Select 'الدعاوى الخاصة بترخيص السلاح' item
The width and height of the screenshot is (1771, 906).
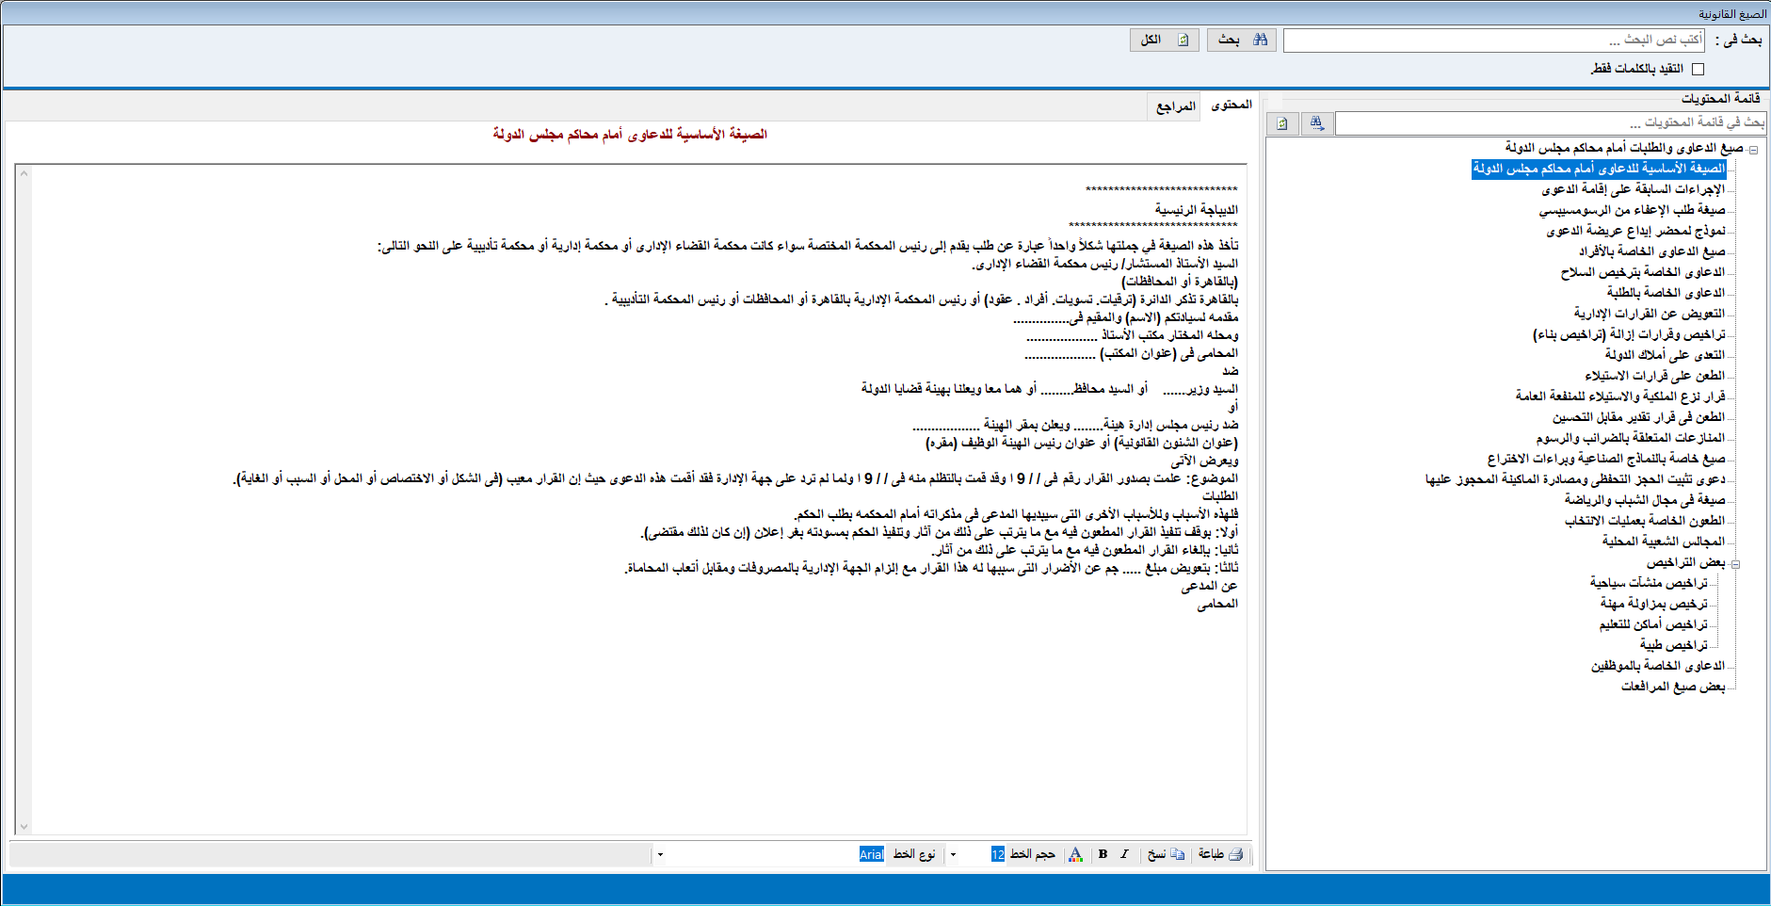point(1643,272)
